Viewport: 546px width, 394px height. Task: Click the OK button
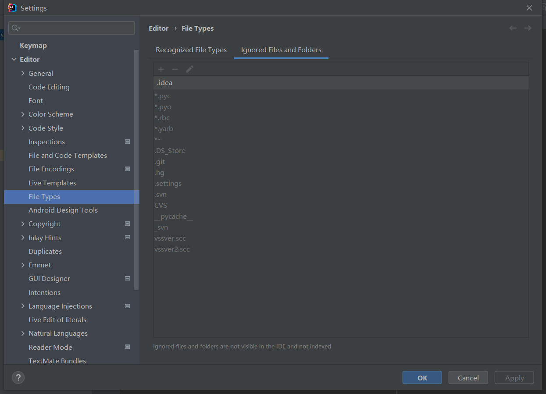(x=422, y=378)
